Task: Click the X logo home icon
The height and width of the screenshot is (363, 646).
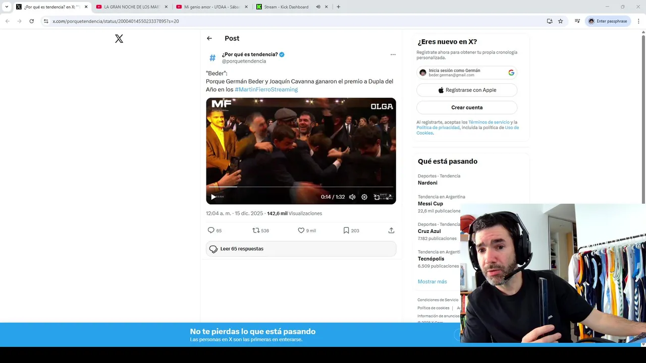Action: (x=119, y=39)
